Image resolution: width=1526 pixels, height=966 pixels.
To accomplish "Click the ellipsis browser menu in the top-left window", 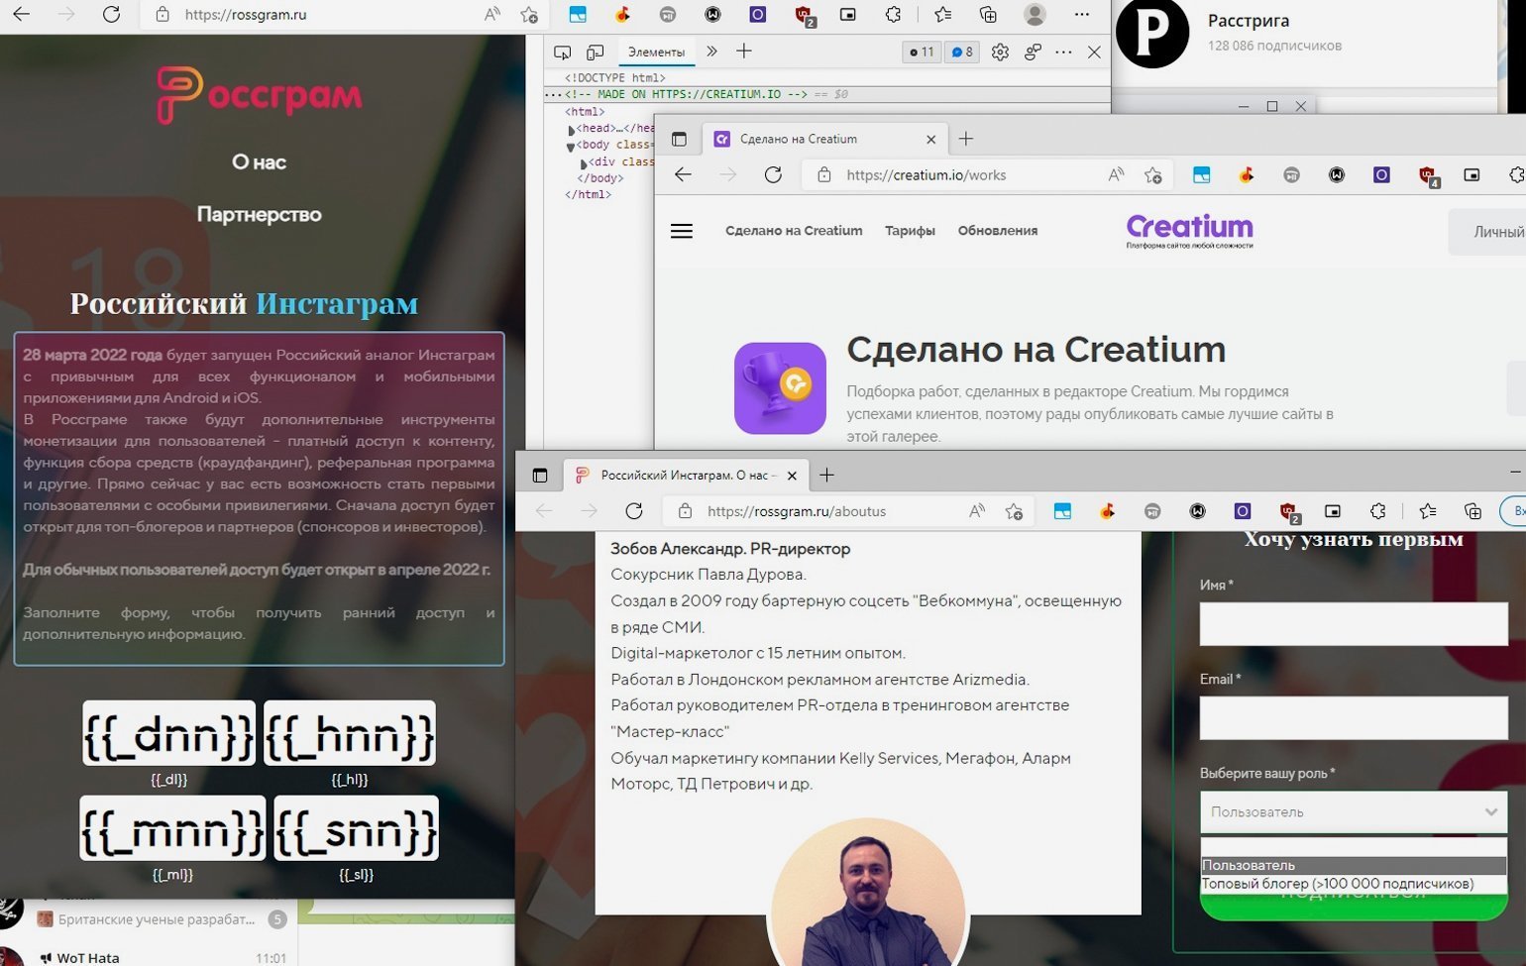I will [1081, 14].
